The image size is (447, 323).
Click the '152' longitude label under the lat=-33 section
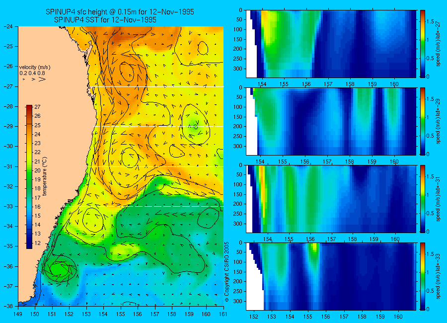pyautogui.click(x=253, y=317)
